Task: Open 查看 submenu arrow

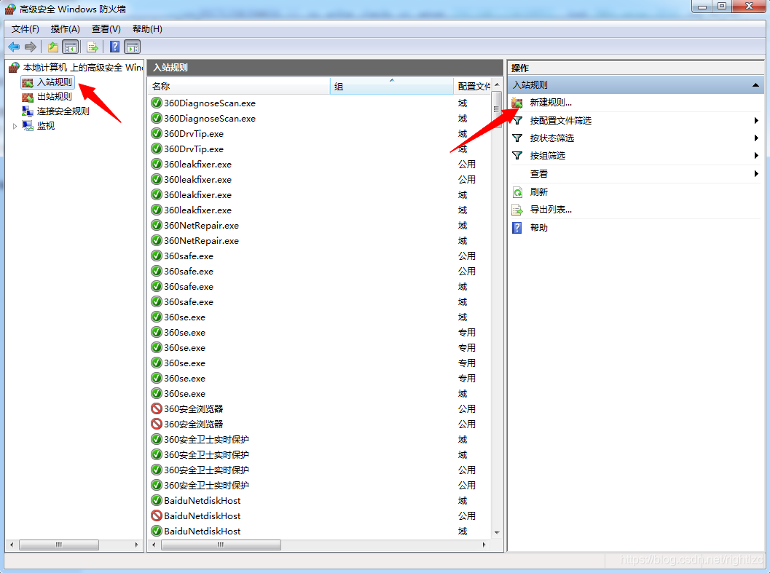Action: (756, 173)
